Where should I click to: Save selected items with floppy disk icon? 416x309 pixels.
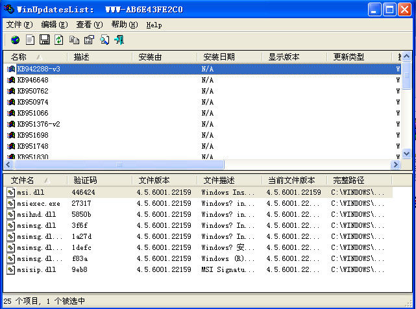point(44,40)
